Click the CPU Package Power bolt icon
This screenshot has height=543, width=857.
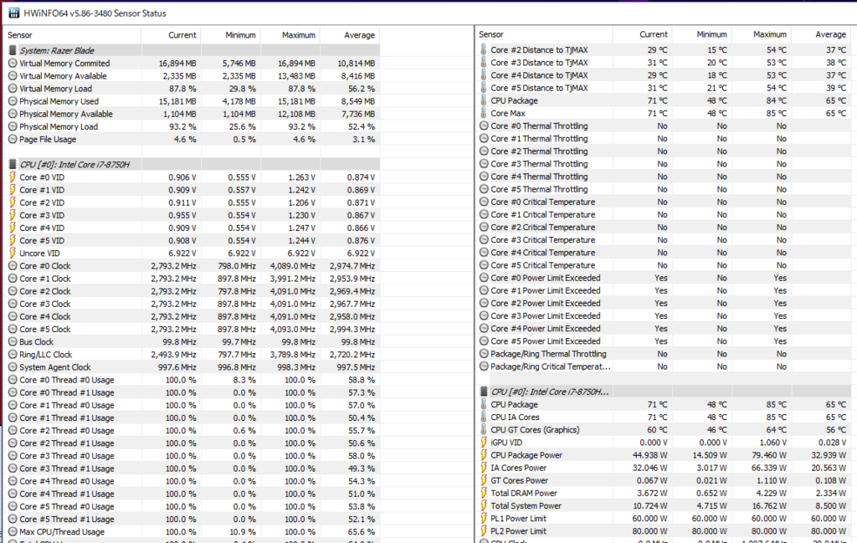[x=484, y=454]
